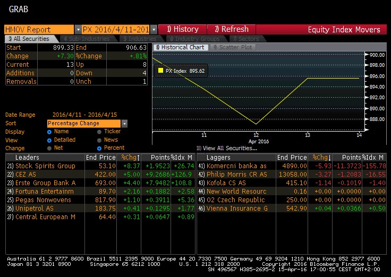Click the Refresh button
Image resolution: width=391 pixels, height=277 pixels.
tap(232, 29)
